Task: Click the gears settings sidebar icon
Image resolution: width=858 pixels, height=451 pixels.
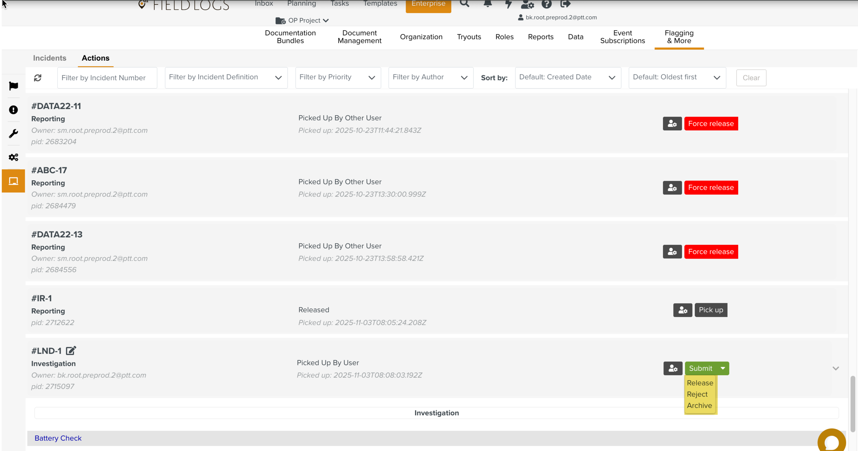Action: click(x=13, y=157)
